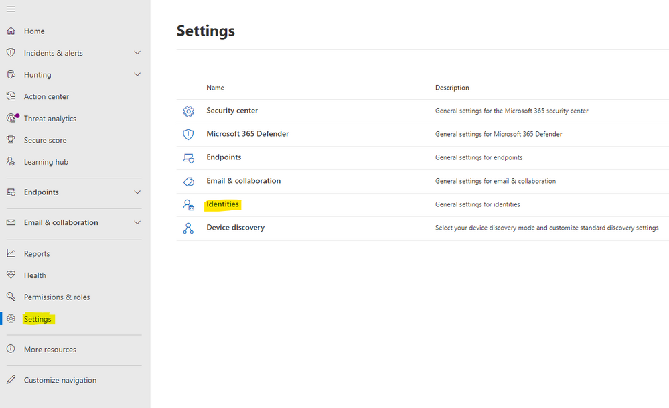
Task: Click the Threat analytics icon
Action: point(12,118)
